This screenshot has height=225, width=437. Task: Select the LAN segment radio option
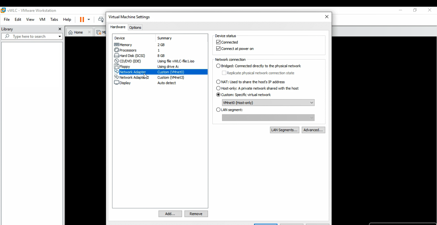(218, 110)
